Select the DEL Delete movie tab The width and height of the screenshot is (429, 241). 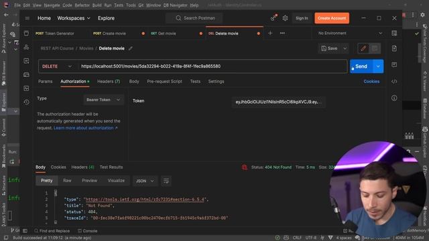223,33
